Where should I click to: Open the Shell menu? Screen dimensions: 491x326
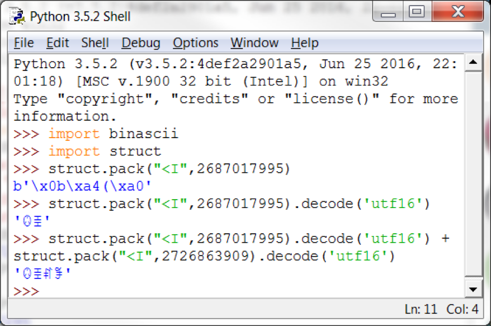pyautogui.click(x=95, y=43)
